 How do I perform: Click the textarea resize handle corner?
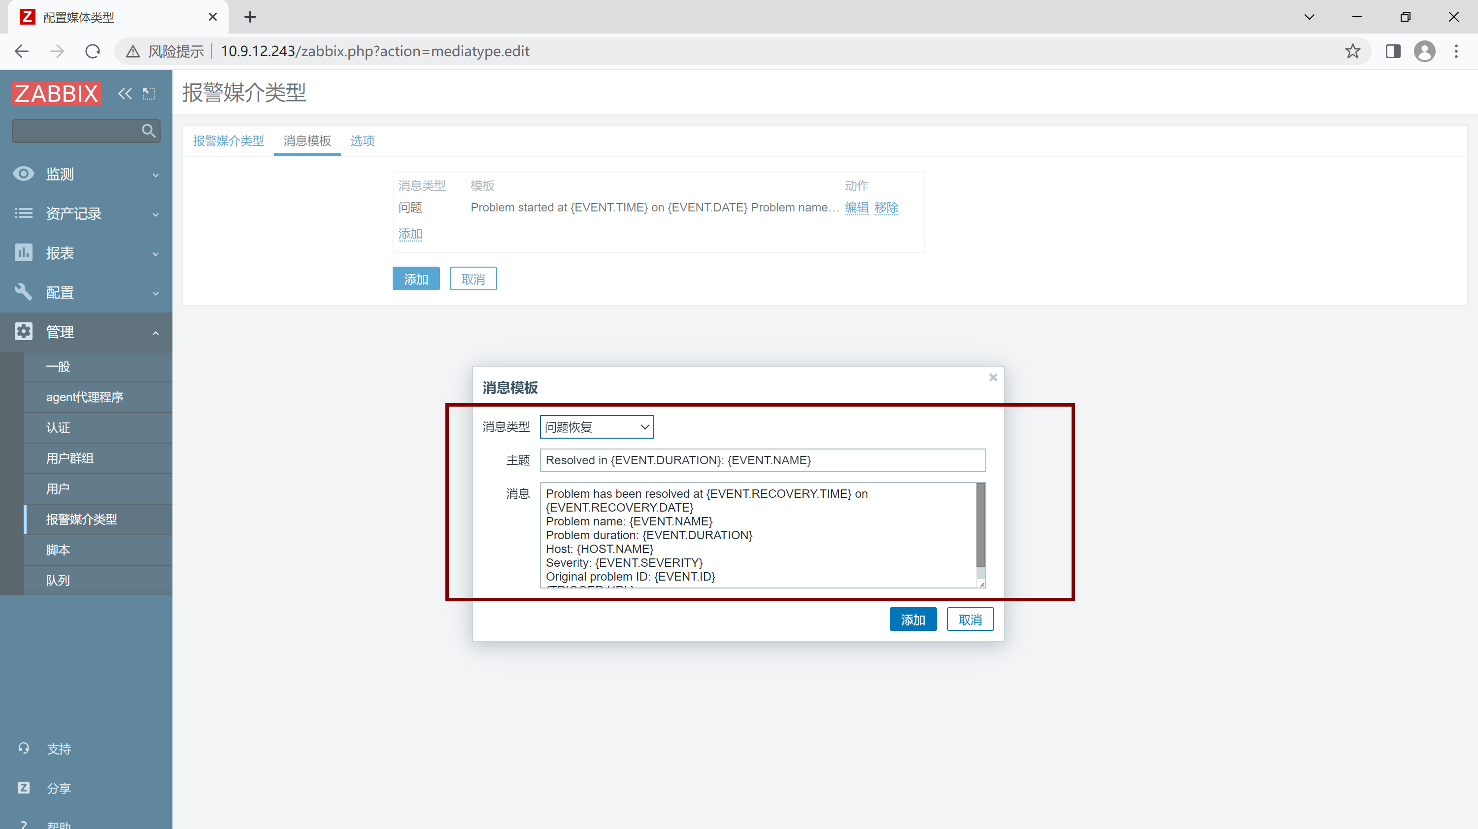982,584
